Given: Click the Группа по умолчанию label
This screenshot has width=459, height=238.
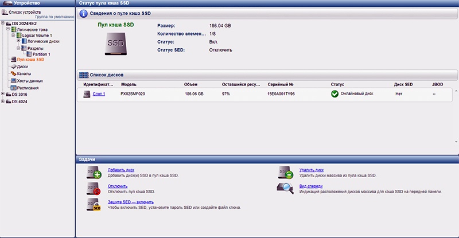Looking at the screenshot, I should [x=55, y=17].
